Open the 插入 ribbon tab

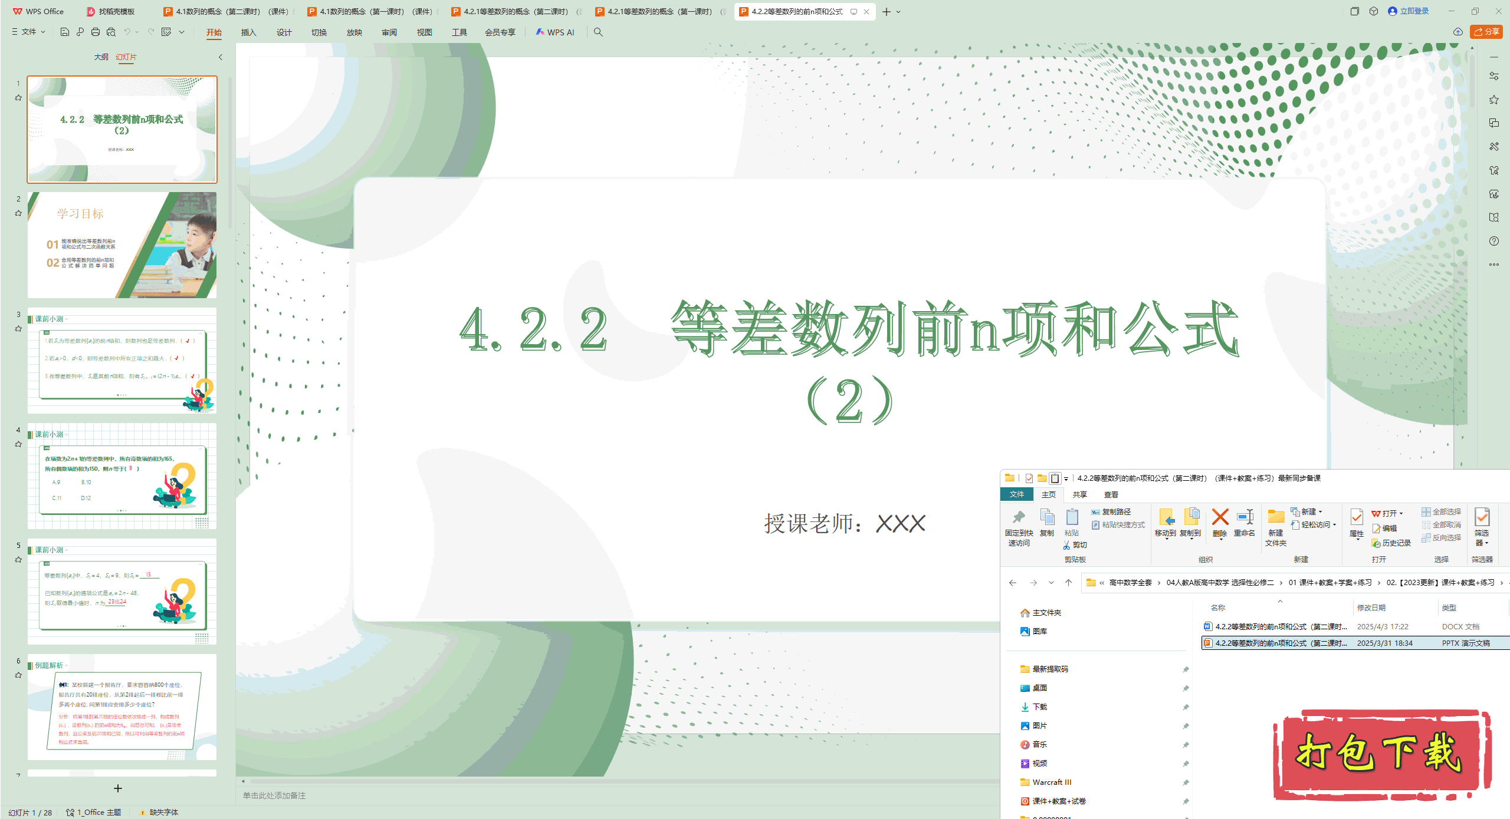click(248, 32)
